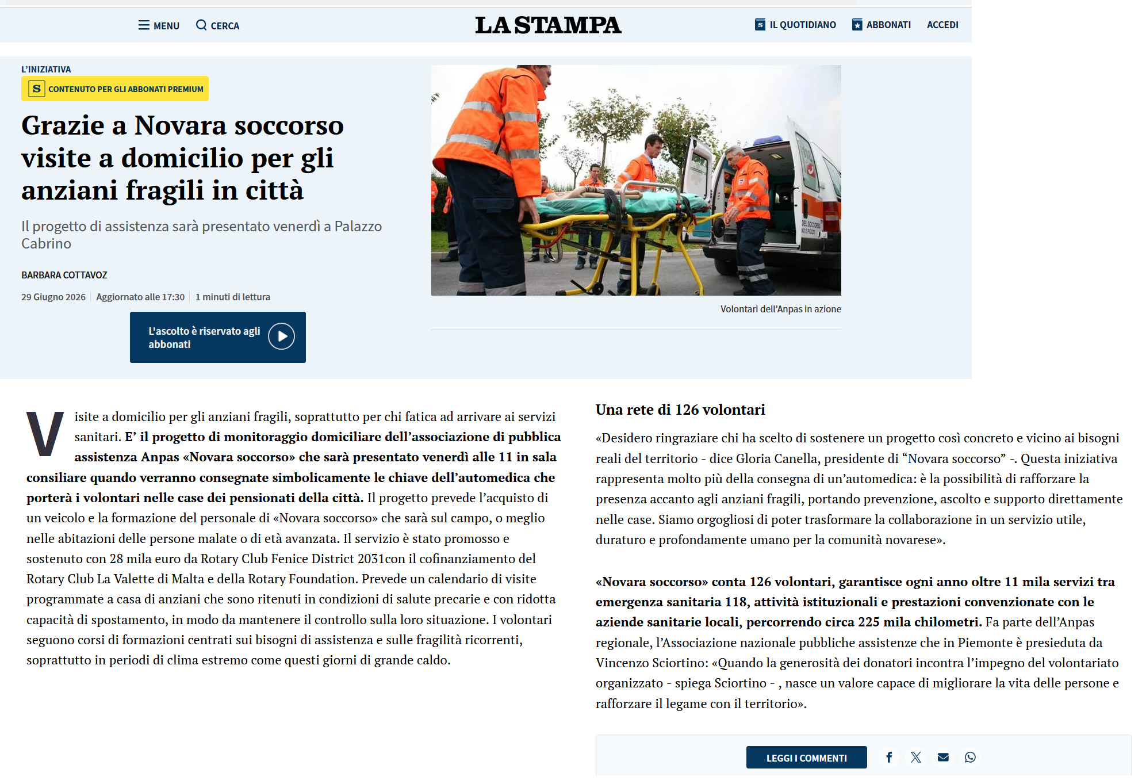This screenshot has width=1142, height=780.
Task: Open the ABBONATI subscription text link
Action: (888, 25)
